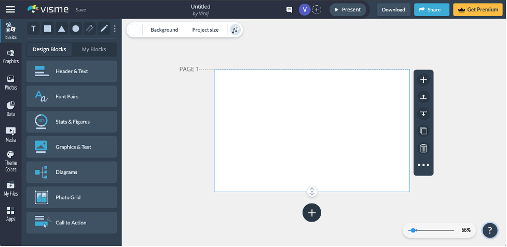507x247 pixels.
Task: Click the Present button
Action: 348,10
